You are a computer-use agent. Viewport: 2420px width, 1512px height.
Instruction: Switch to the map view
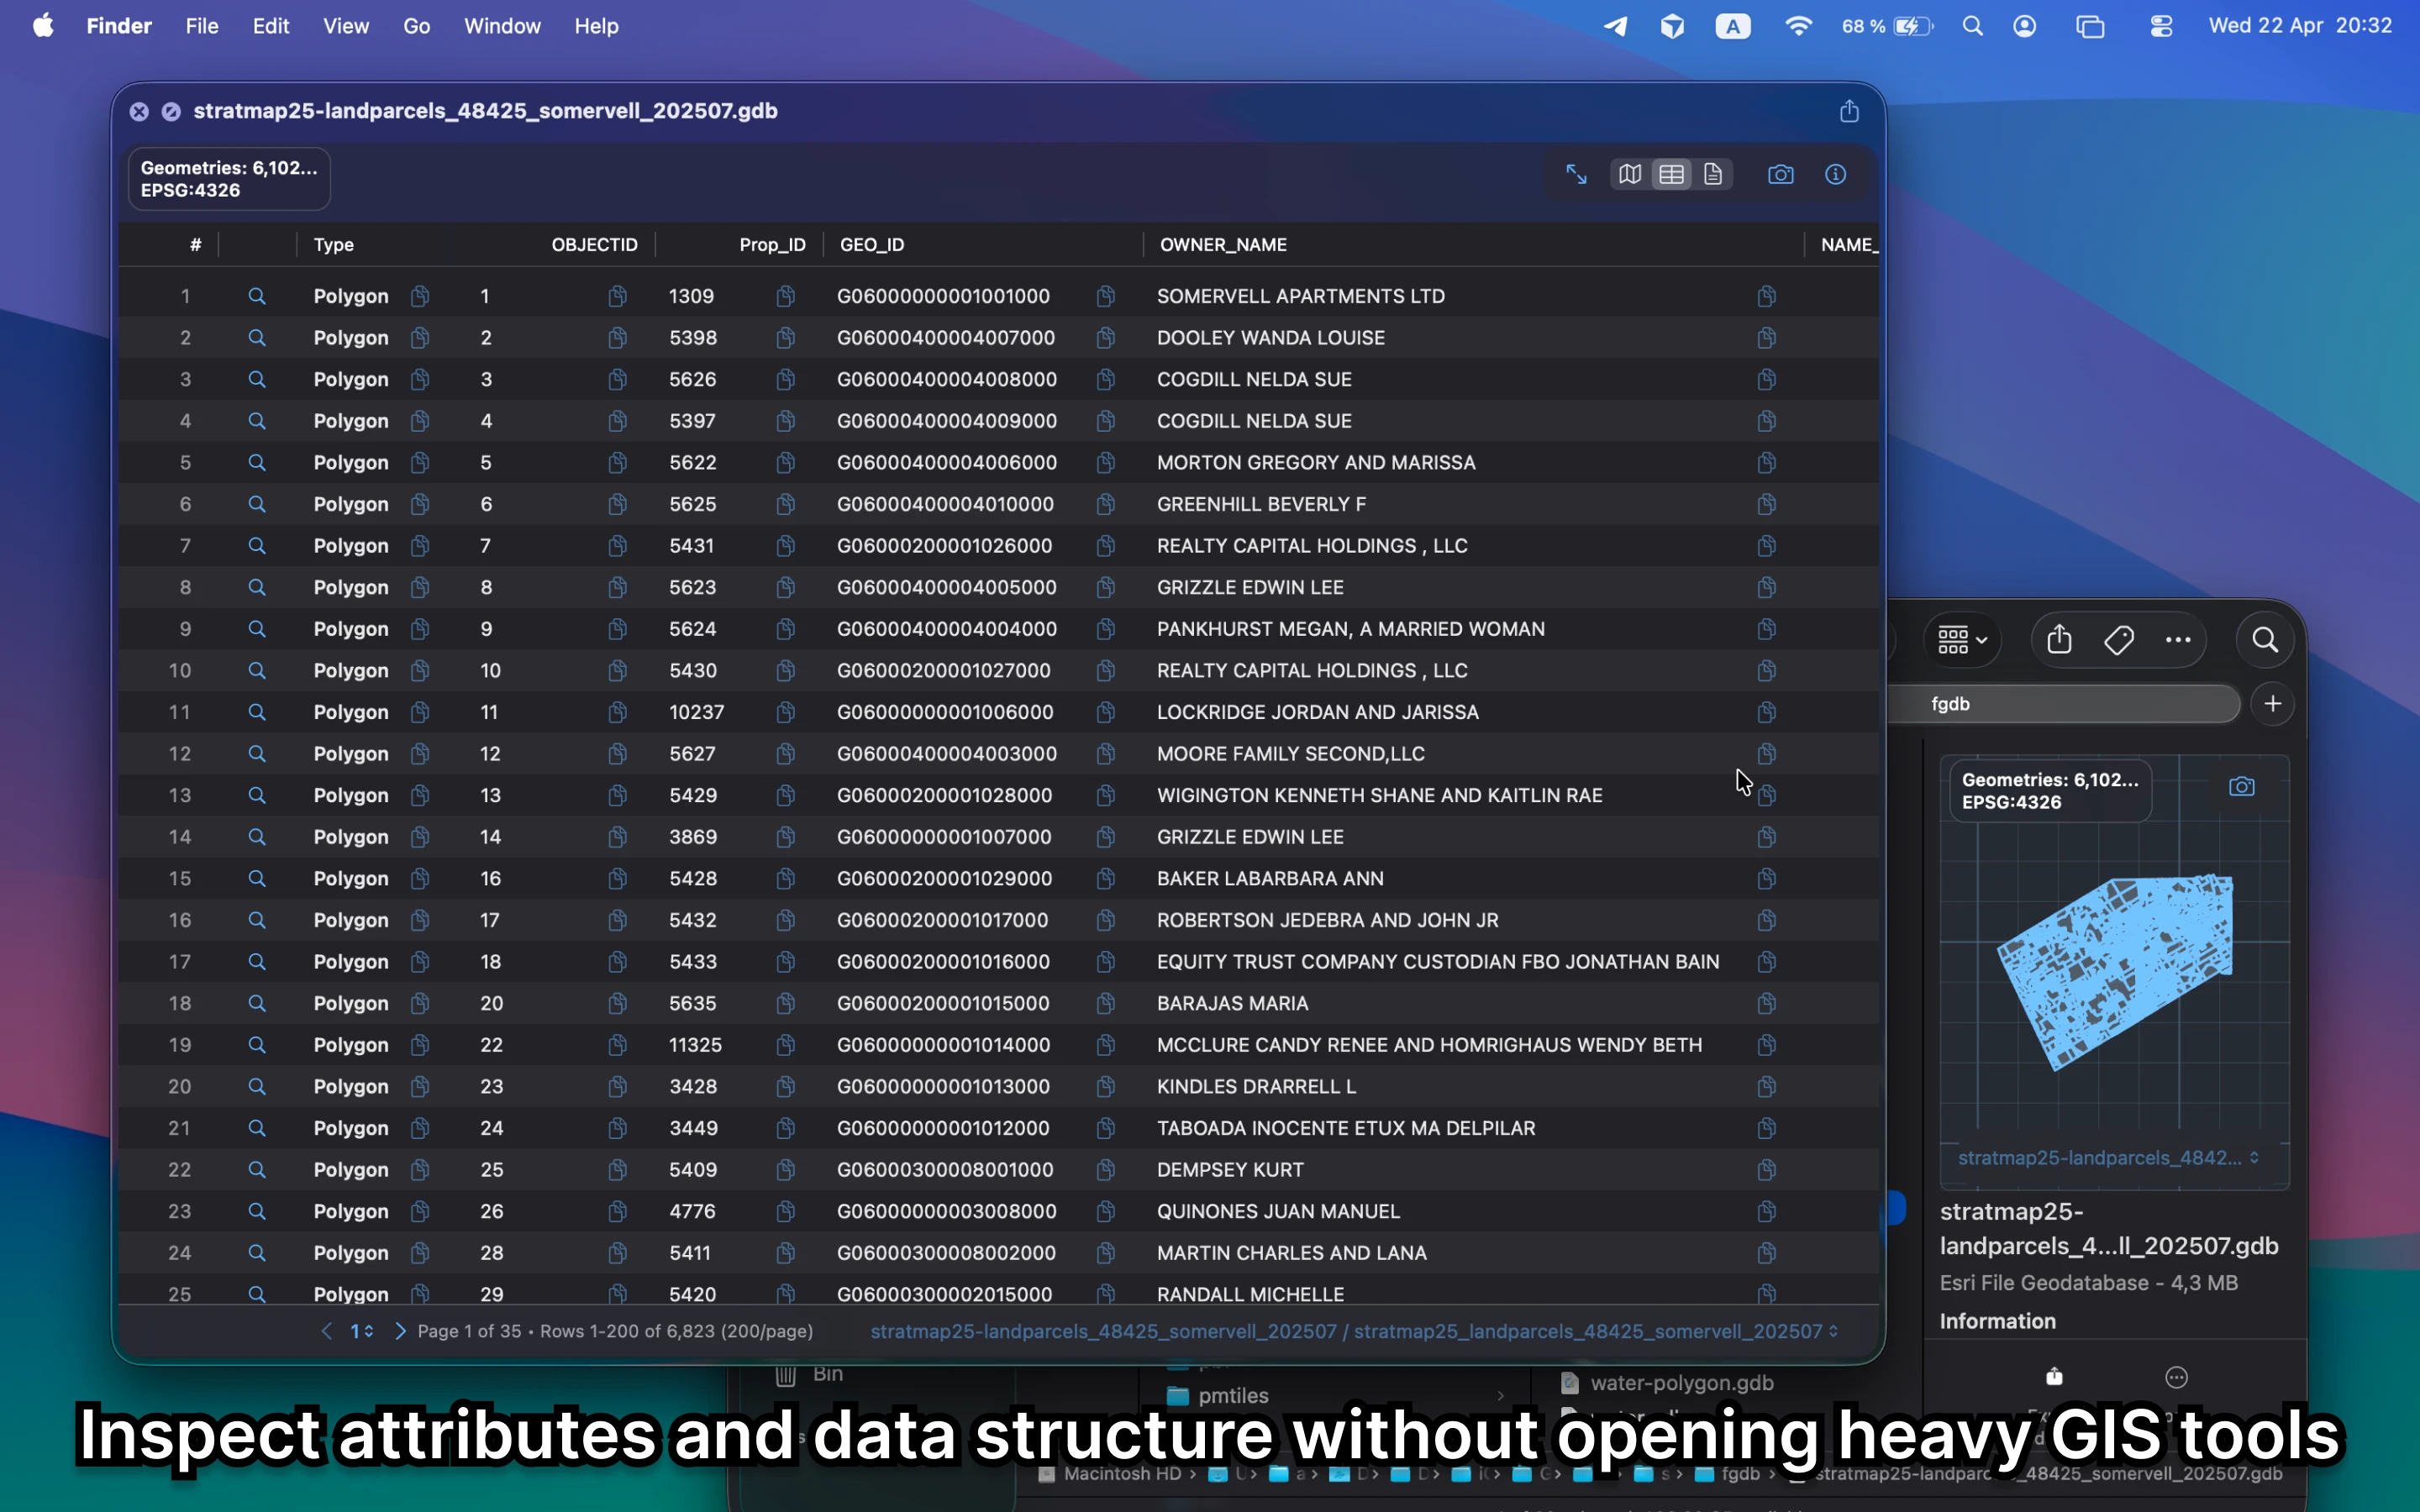(1630, 174)
